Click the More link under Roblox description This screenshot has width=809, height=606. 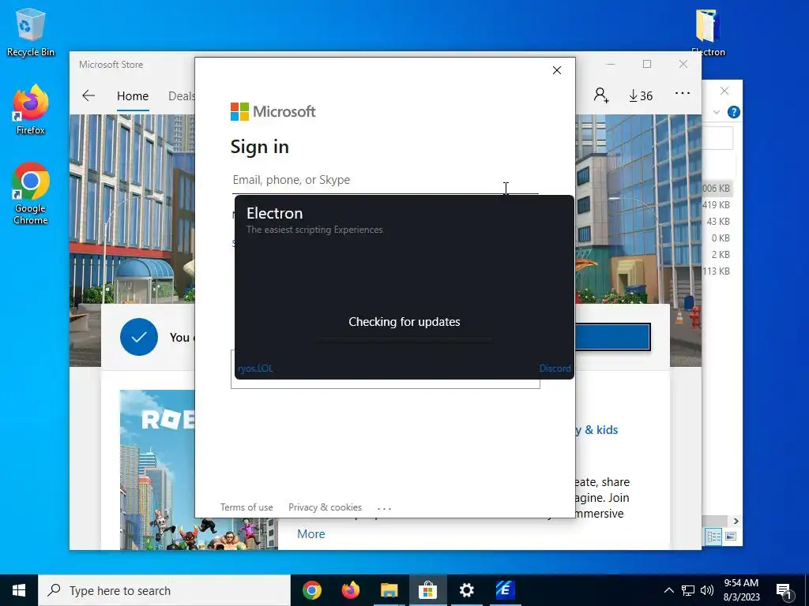pos(311,534)
